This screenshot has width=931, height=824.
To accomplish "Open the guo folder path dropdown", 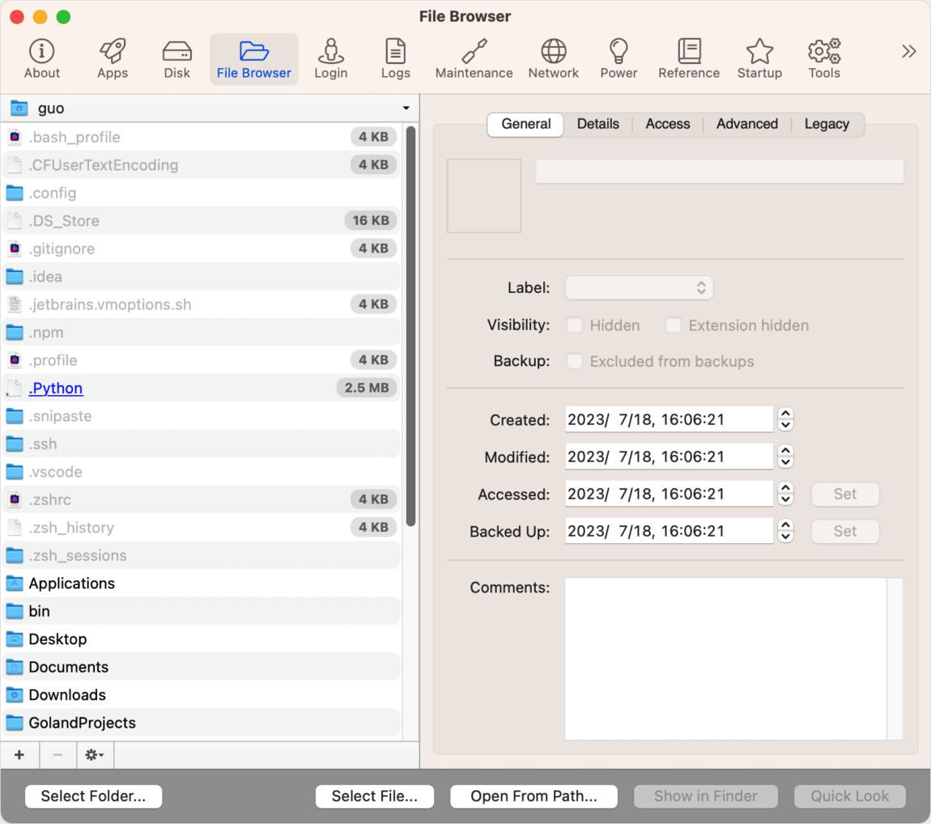I will click(210, 108).
